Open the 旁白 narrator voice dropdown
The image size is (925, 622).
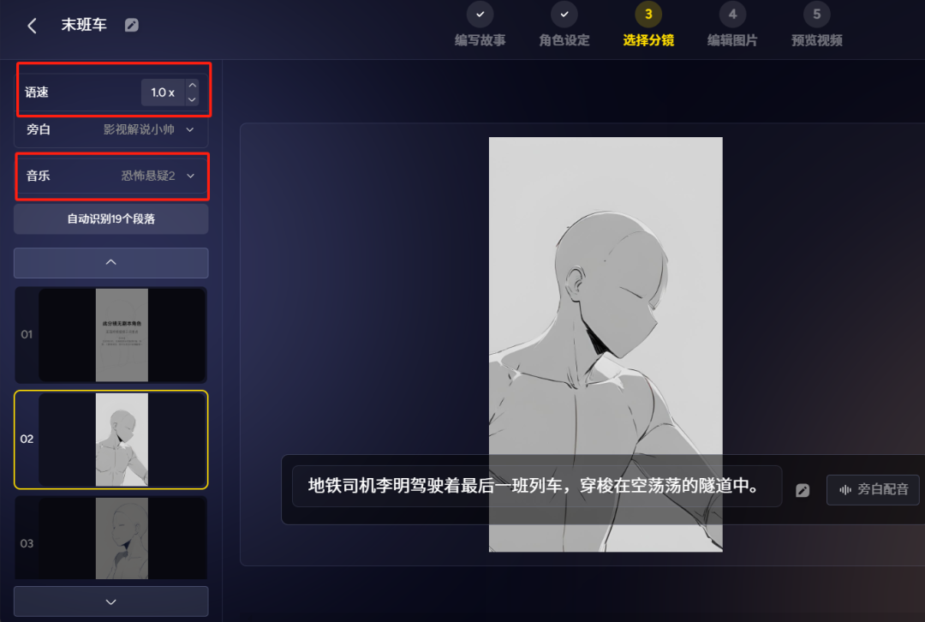click(110, 130)
